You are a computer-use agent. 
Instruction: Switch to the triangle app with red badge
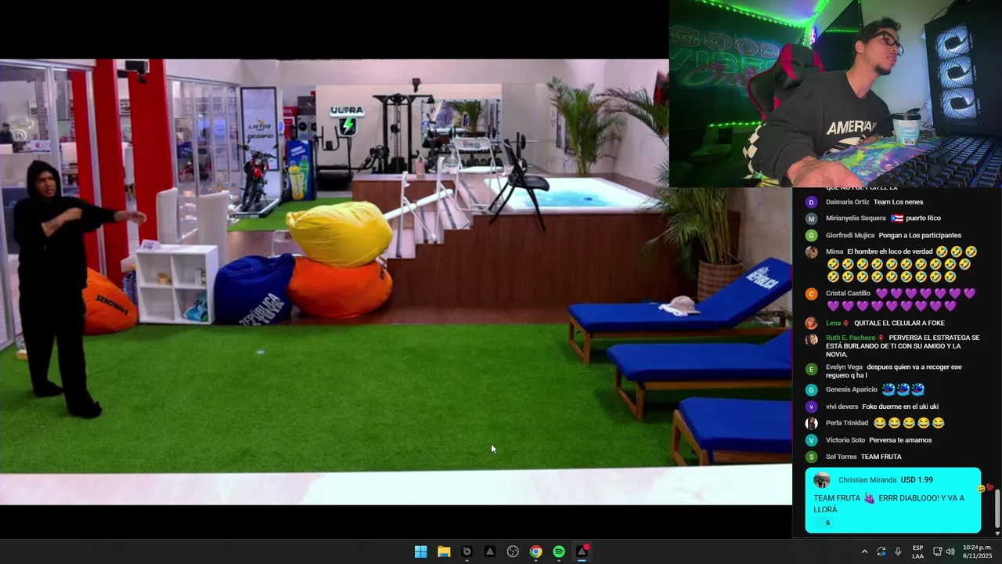pyautogui.click(x=582, y=551)
